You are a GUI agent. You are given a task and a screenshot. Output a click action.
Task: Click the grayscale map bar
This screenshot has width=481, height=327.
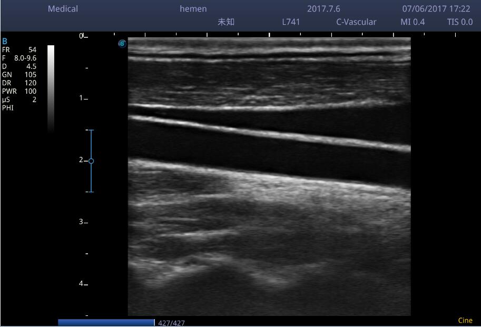point(51,87)
